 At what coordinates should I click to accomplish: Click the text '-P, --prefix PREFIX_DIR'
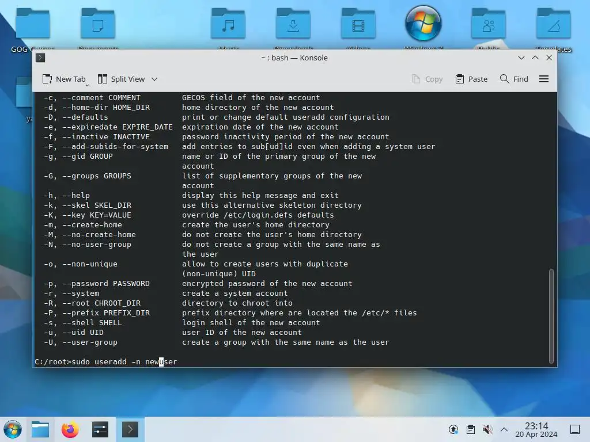point(97,313)
